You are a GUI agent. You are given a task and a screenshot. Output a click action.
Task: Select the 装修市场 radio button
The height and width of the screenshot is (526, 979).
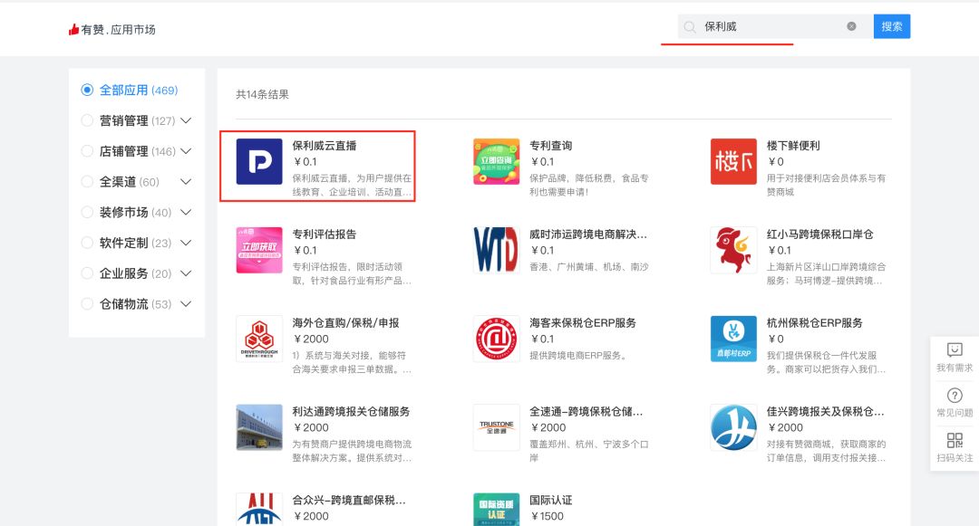pos(87,212)
